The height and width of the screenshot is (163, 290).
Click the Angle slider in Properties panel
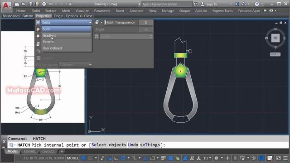116,29
